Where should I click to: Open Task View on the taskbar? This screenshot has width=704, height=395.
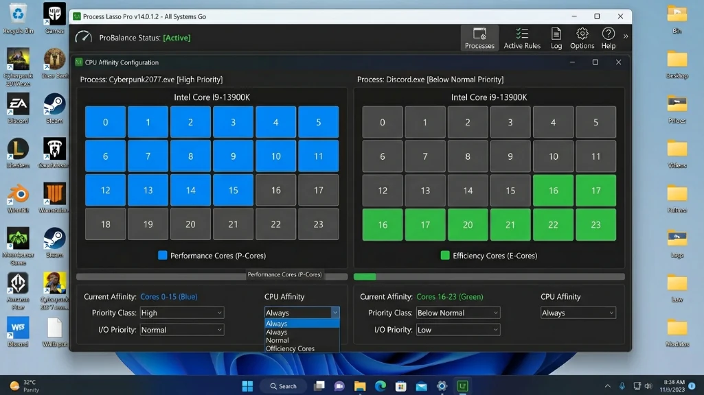point(319,386)
